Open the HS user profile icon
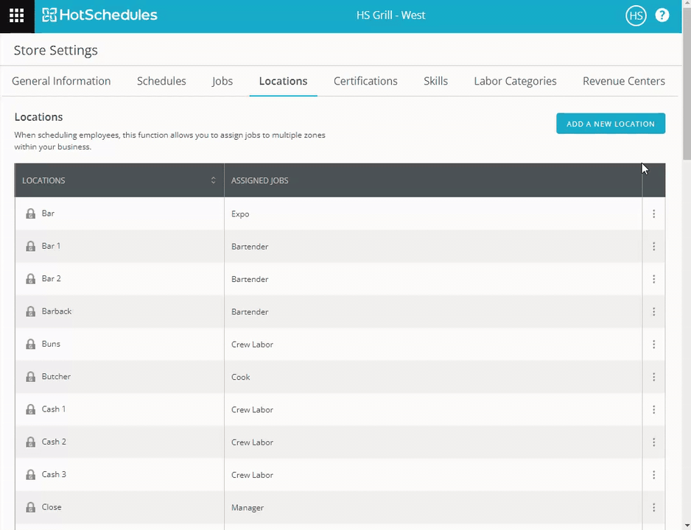 click(636, 16)
